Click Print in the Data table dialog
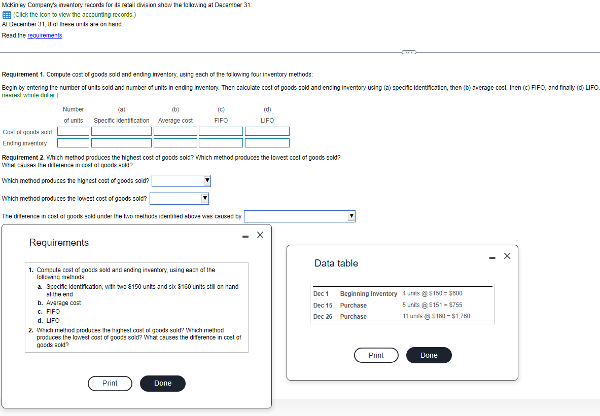600x416 pixels. 376,355
